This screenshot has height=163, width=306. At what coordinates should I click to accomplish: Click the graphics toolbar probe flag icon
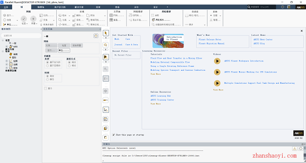106,57
